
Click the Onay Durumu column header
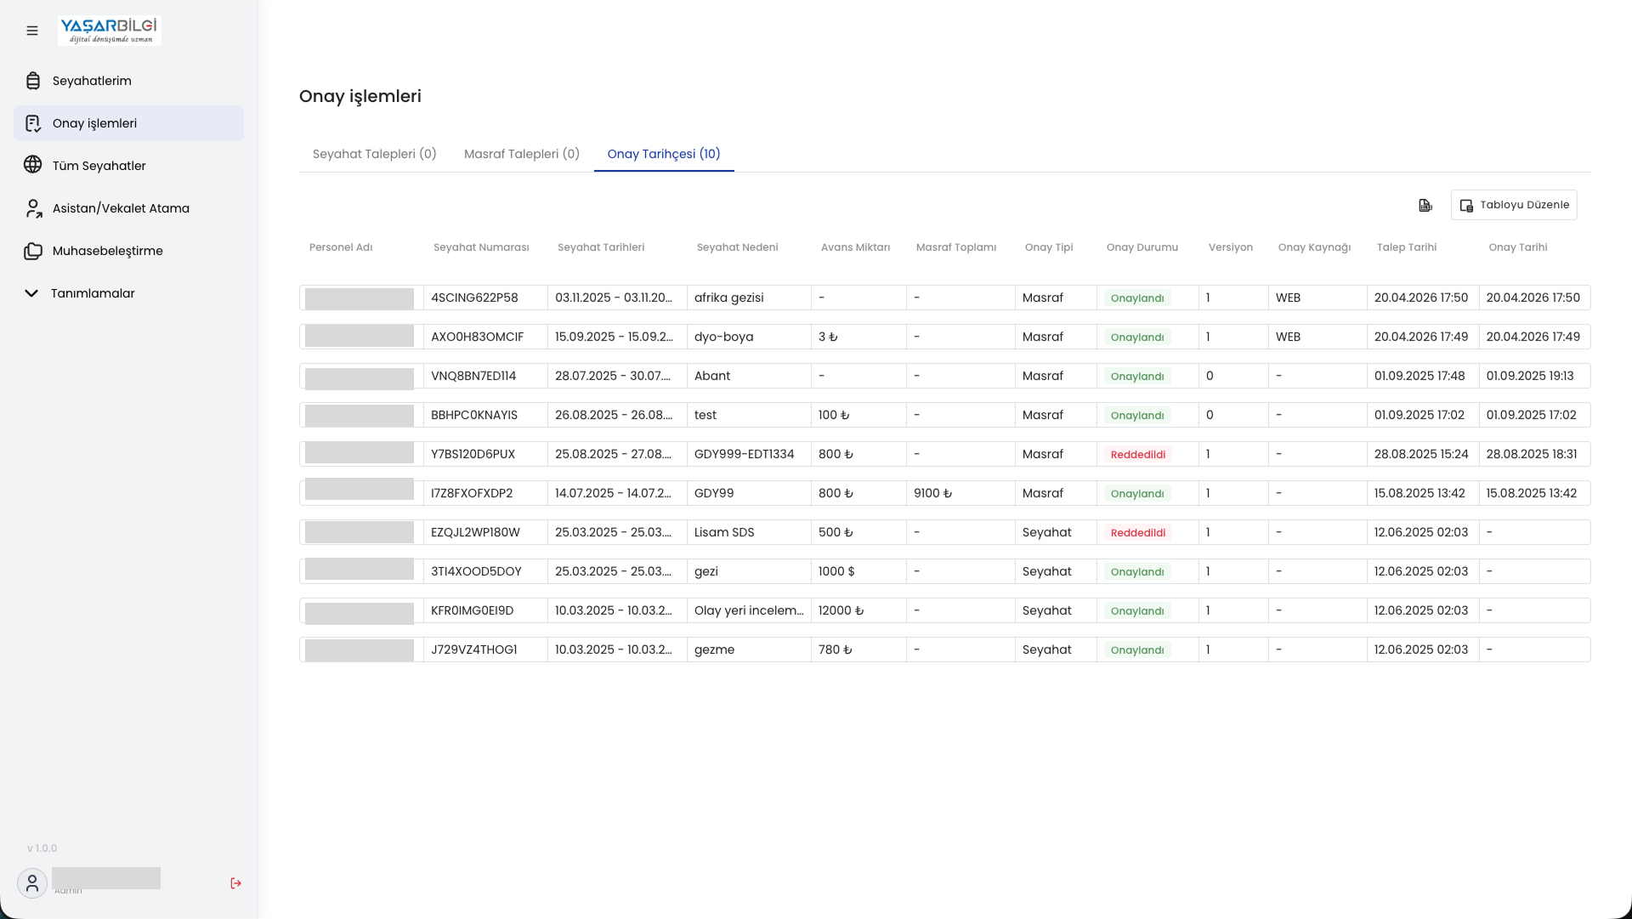click(1142, 247)
